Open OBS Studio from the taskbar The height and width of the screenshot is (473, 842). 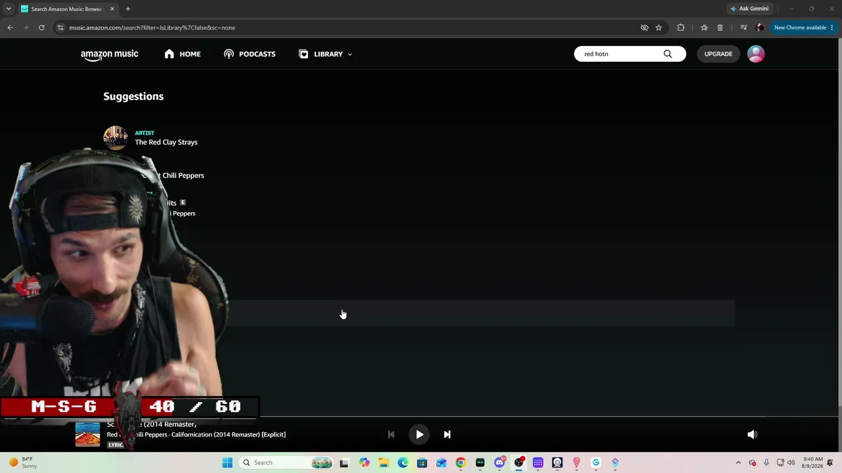coord(519,462)
